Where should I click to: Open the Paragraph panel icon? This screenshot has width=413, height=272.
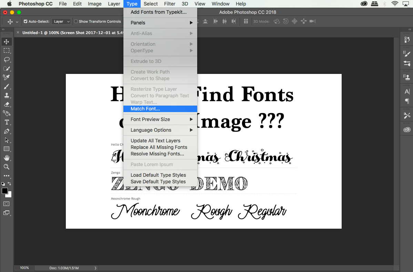407,101
